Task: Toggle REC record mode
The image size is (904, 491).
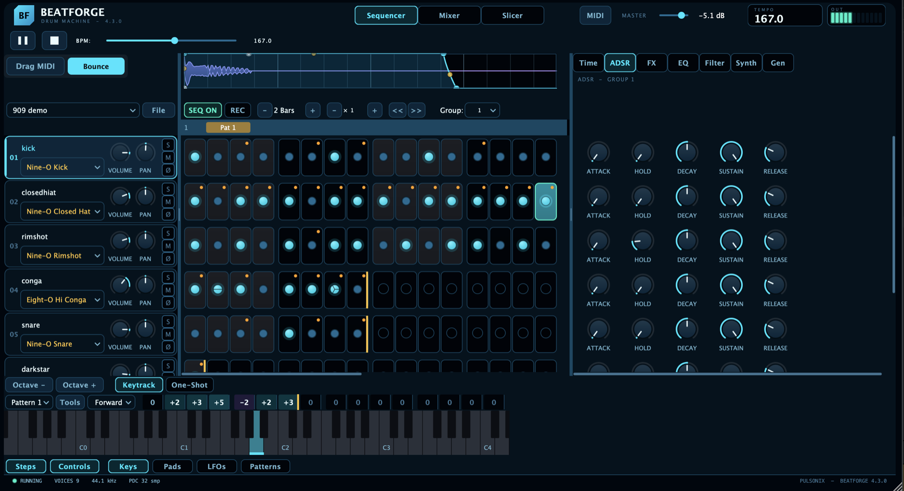Action: 238,110
